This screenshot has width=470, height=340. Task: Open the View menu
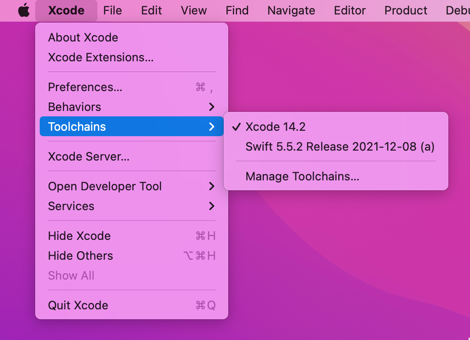click(x=194, y=10)
